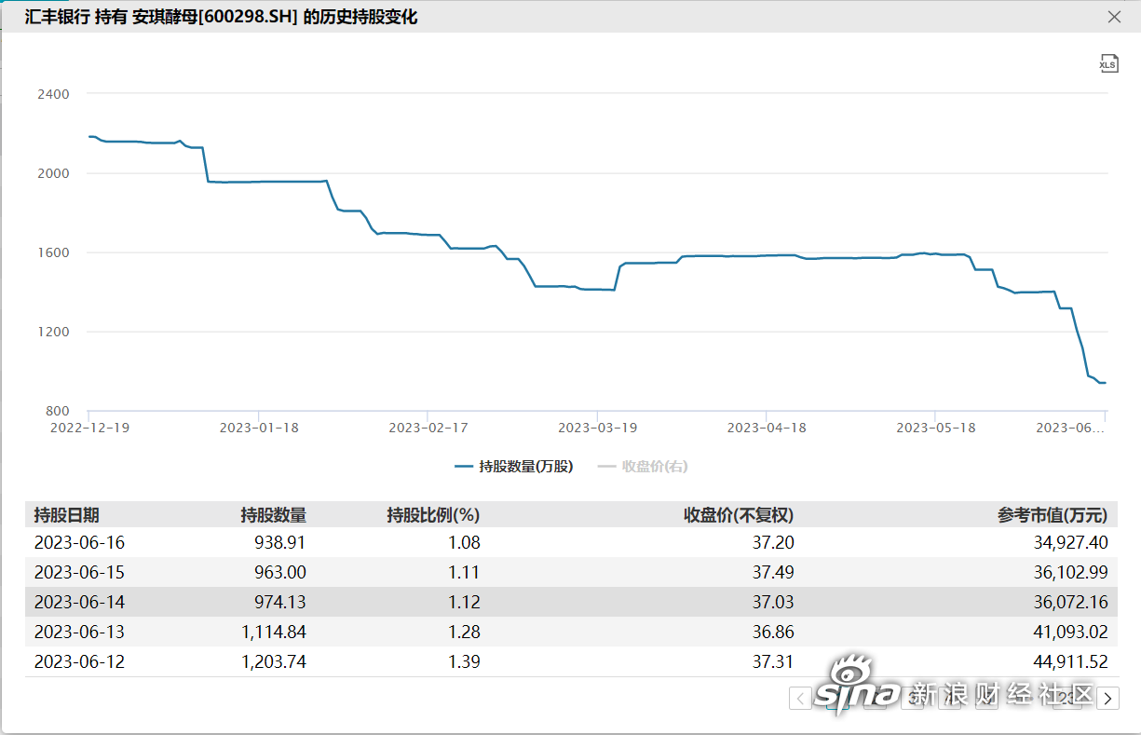Click the 938.91 holding quantity cell
This screenshot has width=1141, height=735.
click(x=279, y=542)
